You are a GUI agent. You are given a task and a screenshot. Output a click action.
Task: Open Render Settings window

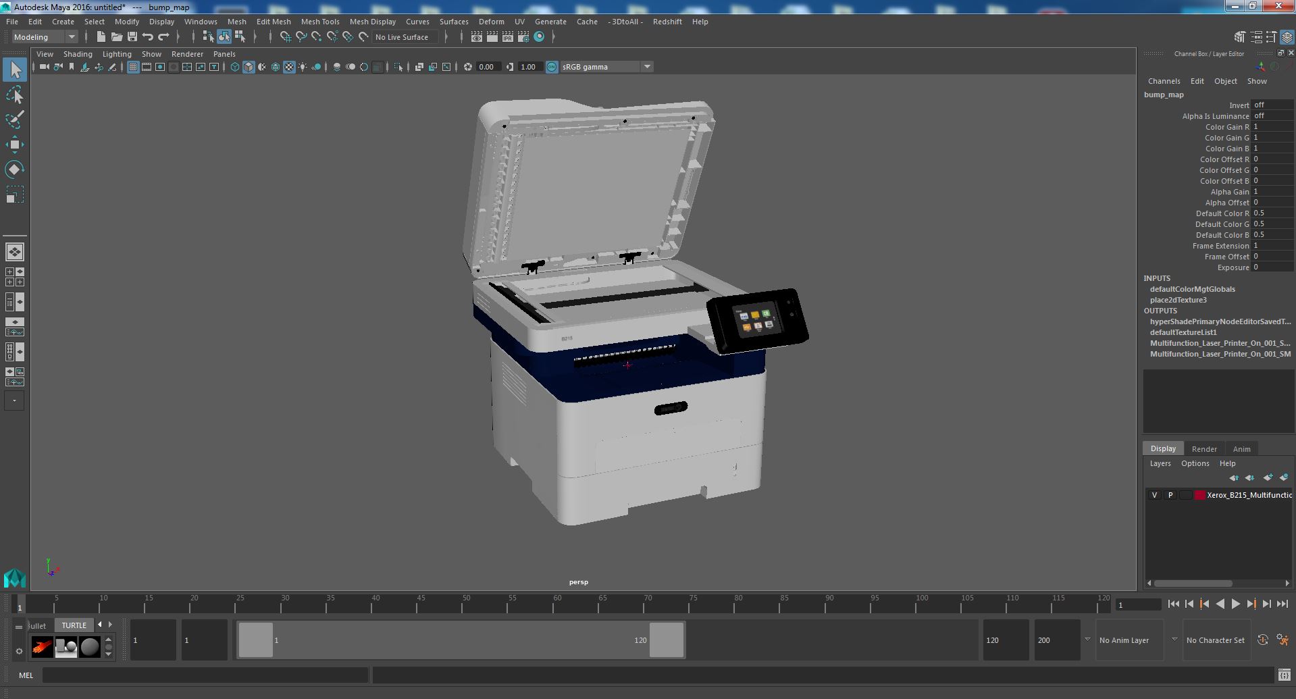pos(523,37)
